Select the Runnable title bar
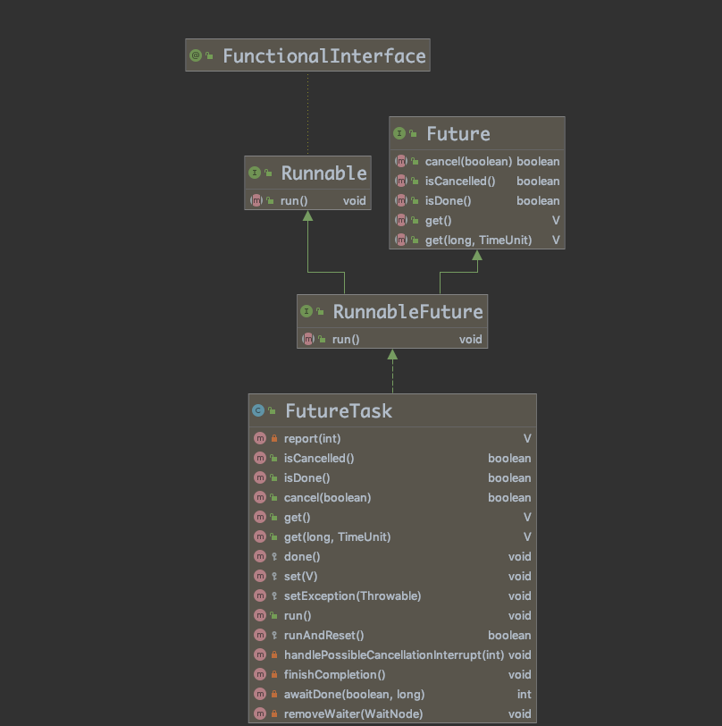The height and width of the screenshot is (726, 722). pos(307,173)
